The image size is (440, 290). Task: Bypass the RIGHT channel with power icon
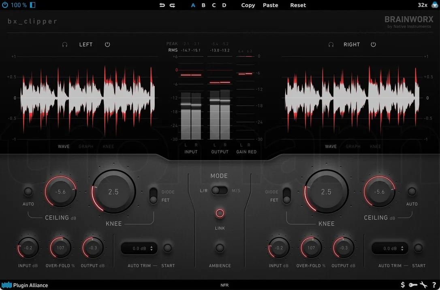click(373, 44)
